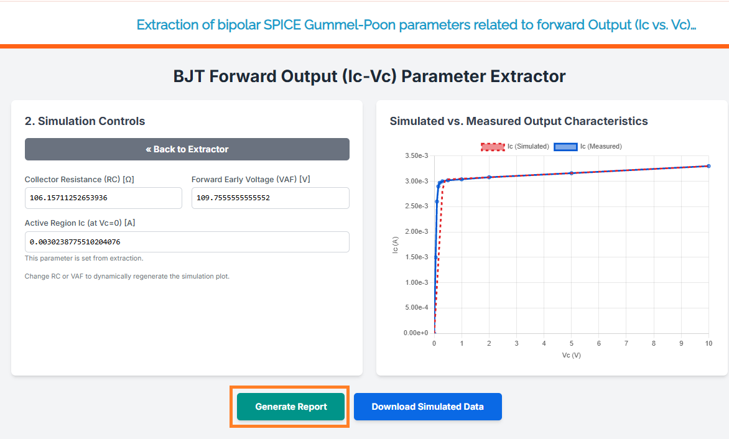This screenshot has width=729, height=439.
Task: Go back to the Extractor
Action: point(187,149)
